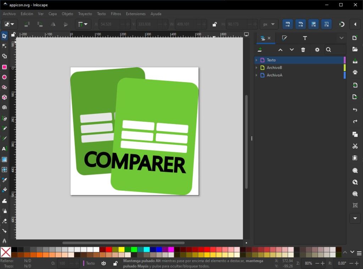Click the Undo arrow in the command bar
Screen dimensions: 363x269
[355, 110]
